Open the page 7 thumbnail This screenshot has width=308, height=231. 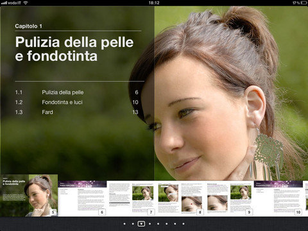[131, 198]
